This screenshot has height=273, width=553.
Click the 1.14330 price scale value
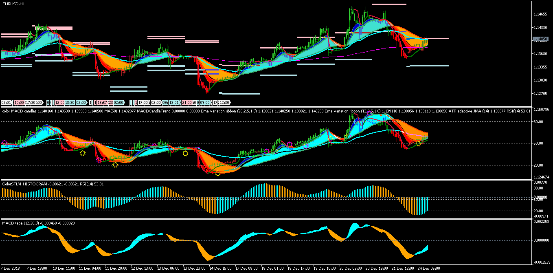click(540, 28)
